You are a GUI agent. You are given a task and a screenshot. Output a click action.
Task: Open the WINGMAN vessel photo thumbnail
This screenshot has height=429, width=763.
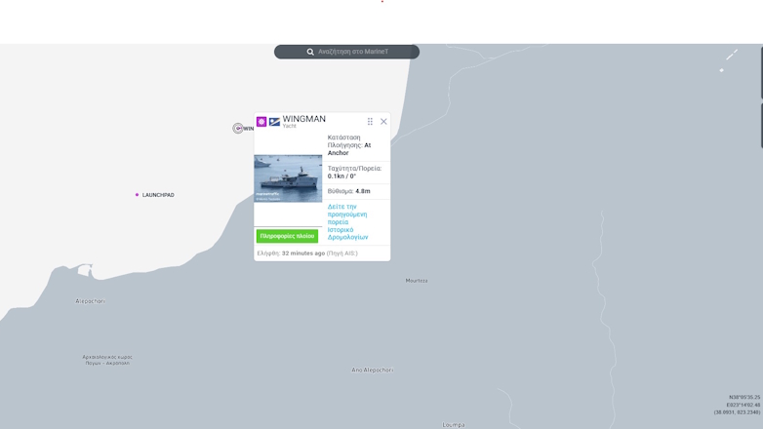pyautogui.click(x=288, y=178)
